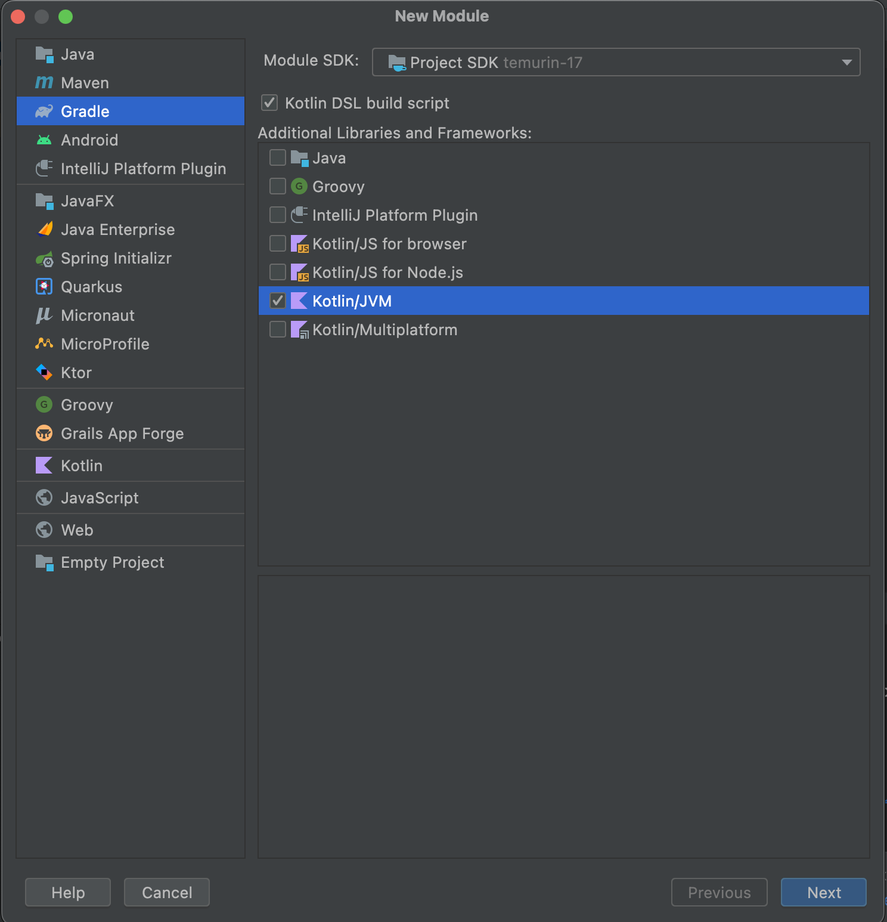
Task: Select the Grails App Forge label
Action: (x=122, y=434)
